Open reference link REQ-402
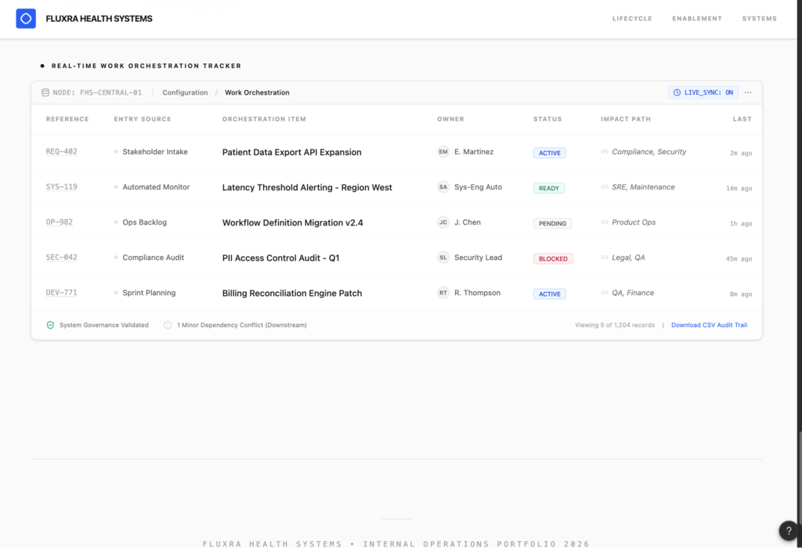Screen dimensions: 802x548 [61, 152]
